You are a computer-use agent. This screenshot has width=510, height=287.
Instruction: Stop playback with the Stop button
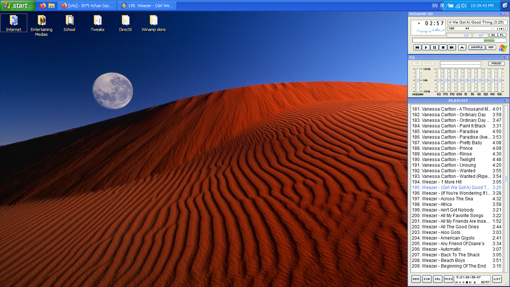coord(443,47)
